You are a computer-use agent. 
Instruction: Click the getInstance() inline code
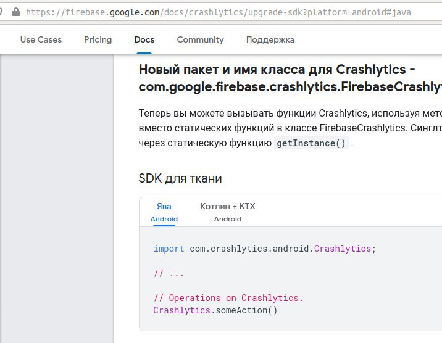pos(311,143)
